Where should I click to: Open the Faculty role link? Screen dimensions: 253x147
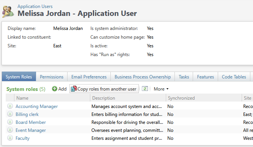point(23,138)
